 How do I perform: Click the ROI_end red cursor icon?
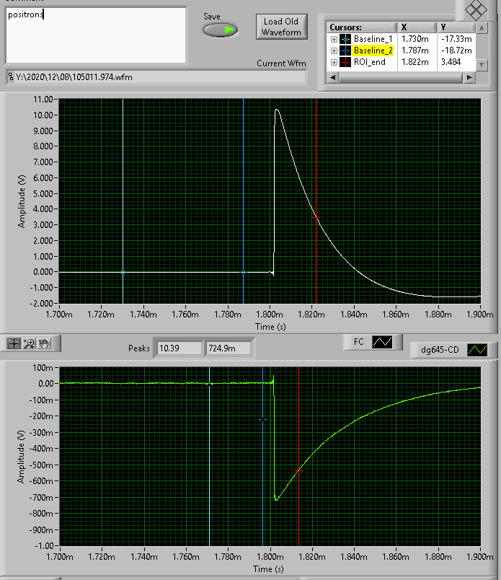[346, 63]
